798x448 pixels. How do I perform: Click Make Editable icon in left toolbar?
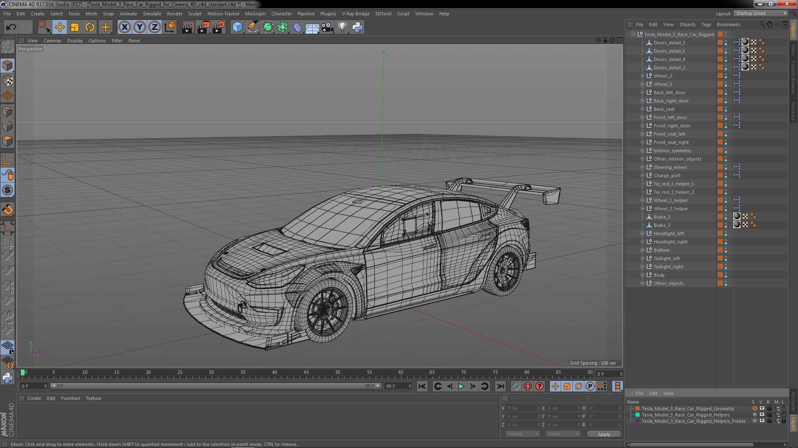pyautogui.click(x=7, y=46)
